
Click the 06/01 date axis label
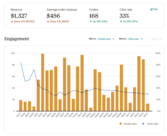(84, 115)
